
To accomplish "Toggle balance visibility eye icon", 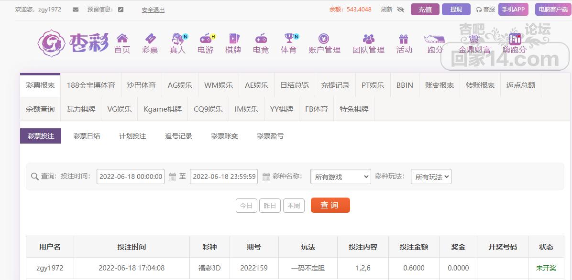I will pos(401,10).
